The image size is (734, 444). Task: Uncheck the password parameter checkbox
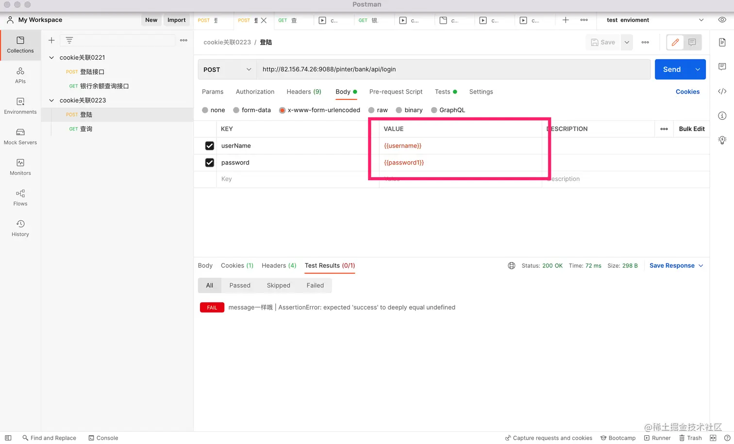[x=210, y=163]
